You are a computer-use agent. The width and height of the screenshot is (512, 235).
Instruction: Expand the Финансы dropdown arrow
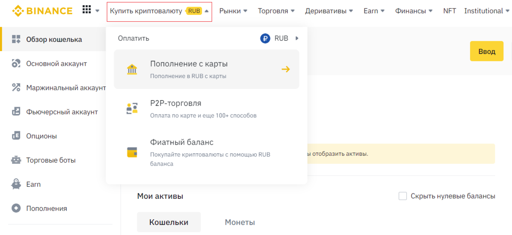[x=431, y=11]
